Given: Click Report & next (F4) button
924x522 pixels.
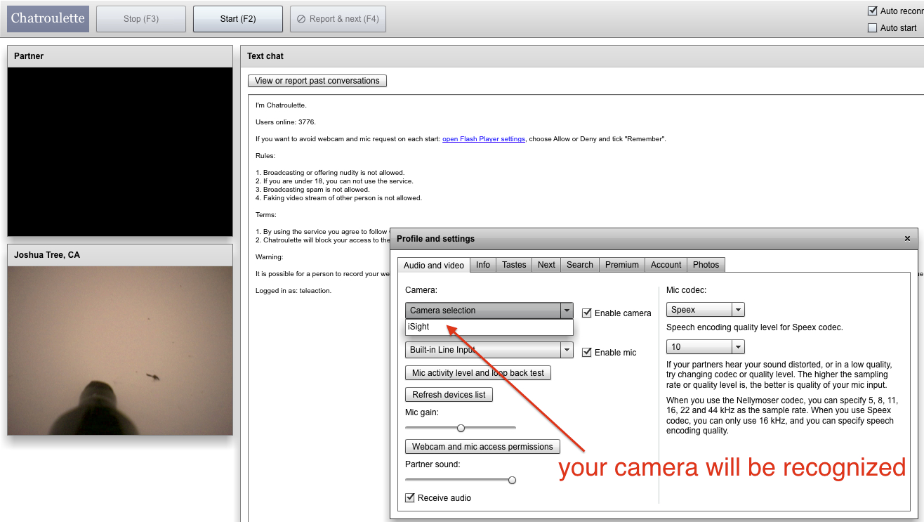Looking at the screenshot, I should click(x=338, y=19).
